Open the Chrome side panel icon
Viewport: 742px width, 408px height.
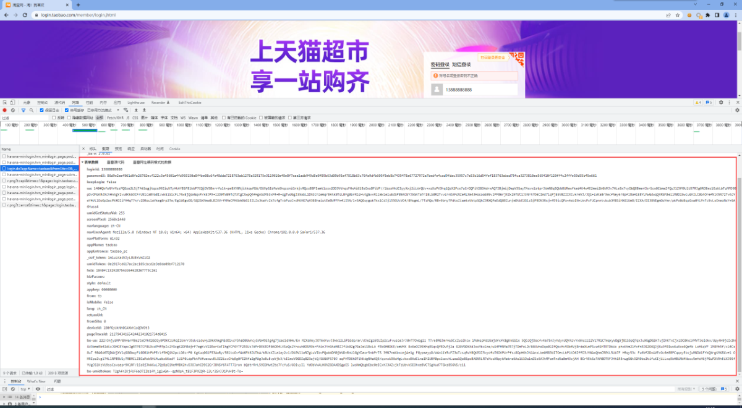click(717, 15)
